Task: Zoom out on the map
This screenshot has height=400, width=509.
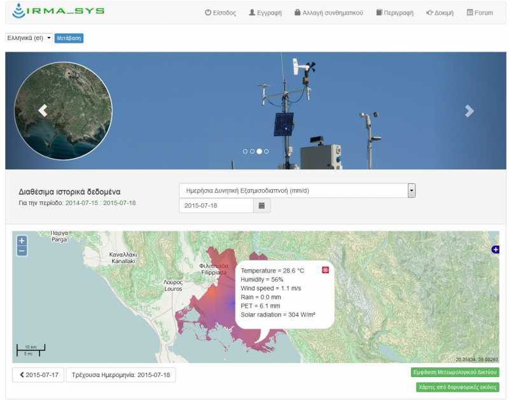Action: click(x=22, y=251)
